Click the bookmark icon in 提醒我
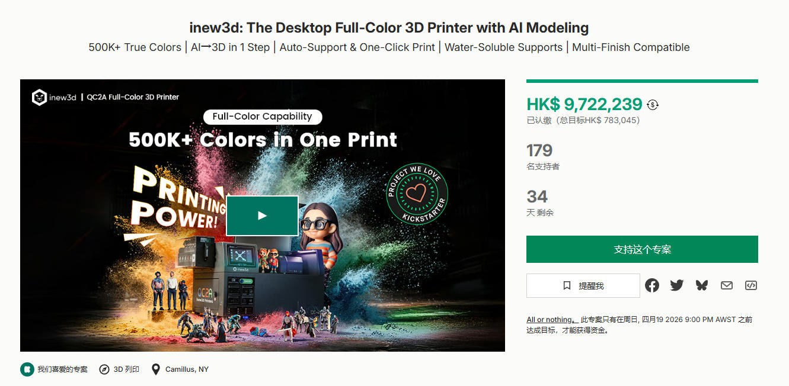This screenshot has width=789, height=386. point(567,285)
